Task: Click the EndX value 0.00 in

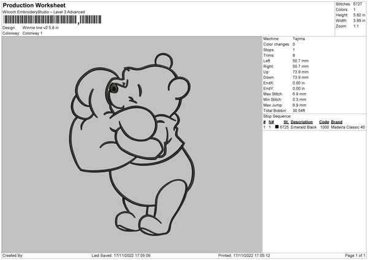Action: tap(299, 83)
